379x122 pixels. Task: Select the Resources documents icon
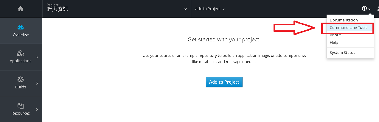(x=21, y=106)
